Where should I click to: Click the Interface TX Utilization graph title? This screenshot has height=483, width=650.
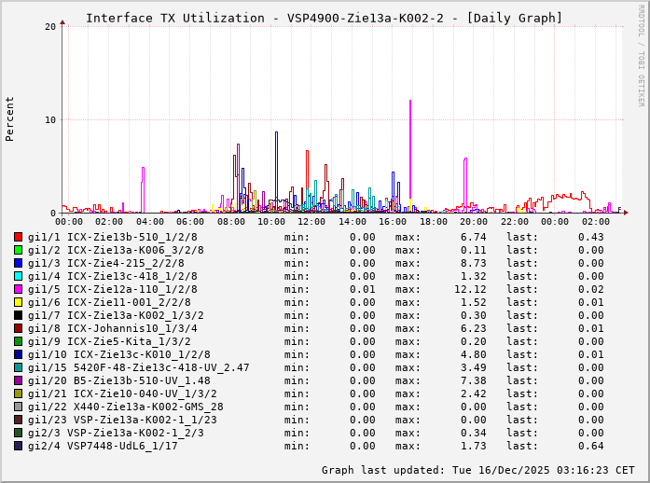(324, 18)
